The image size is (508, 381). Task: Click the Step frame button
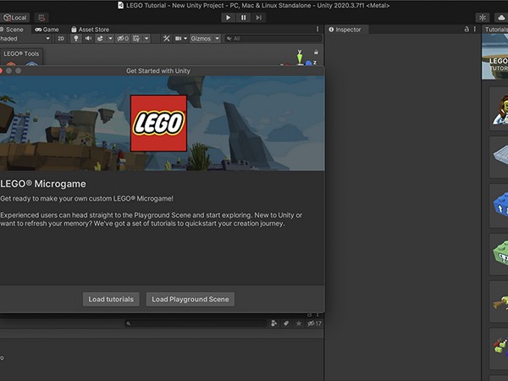click(258, 17)
